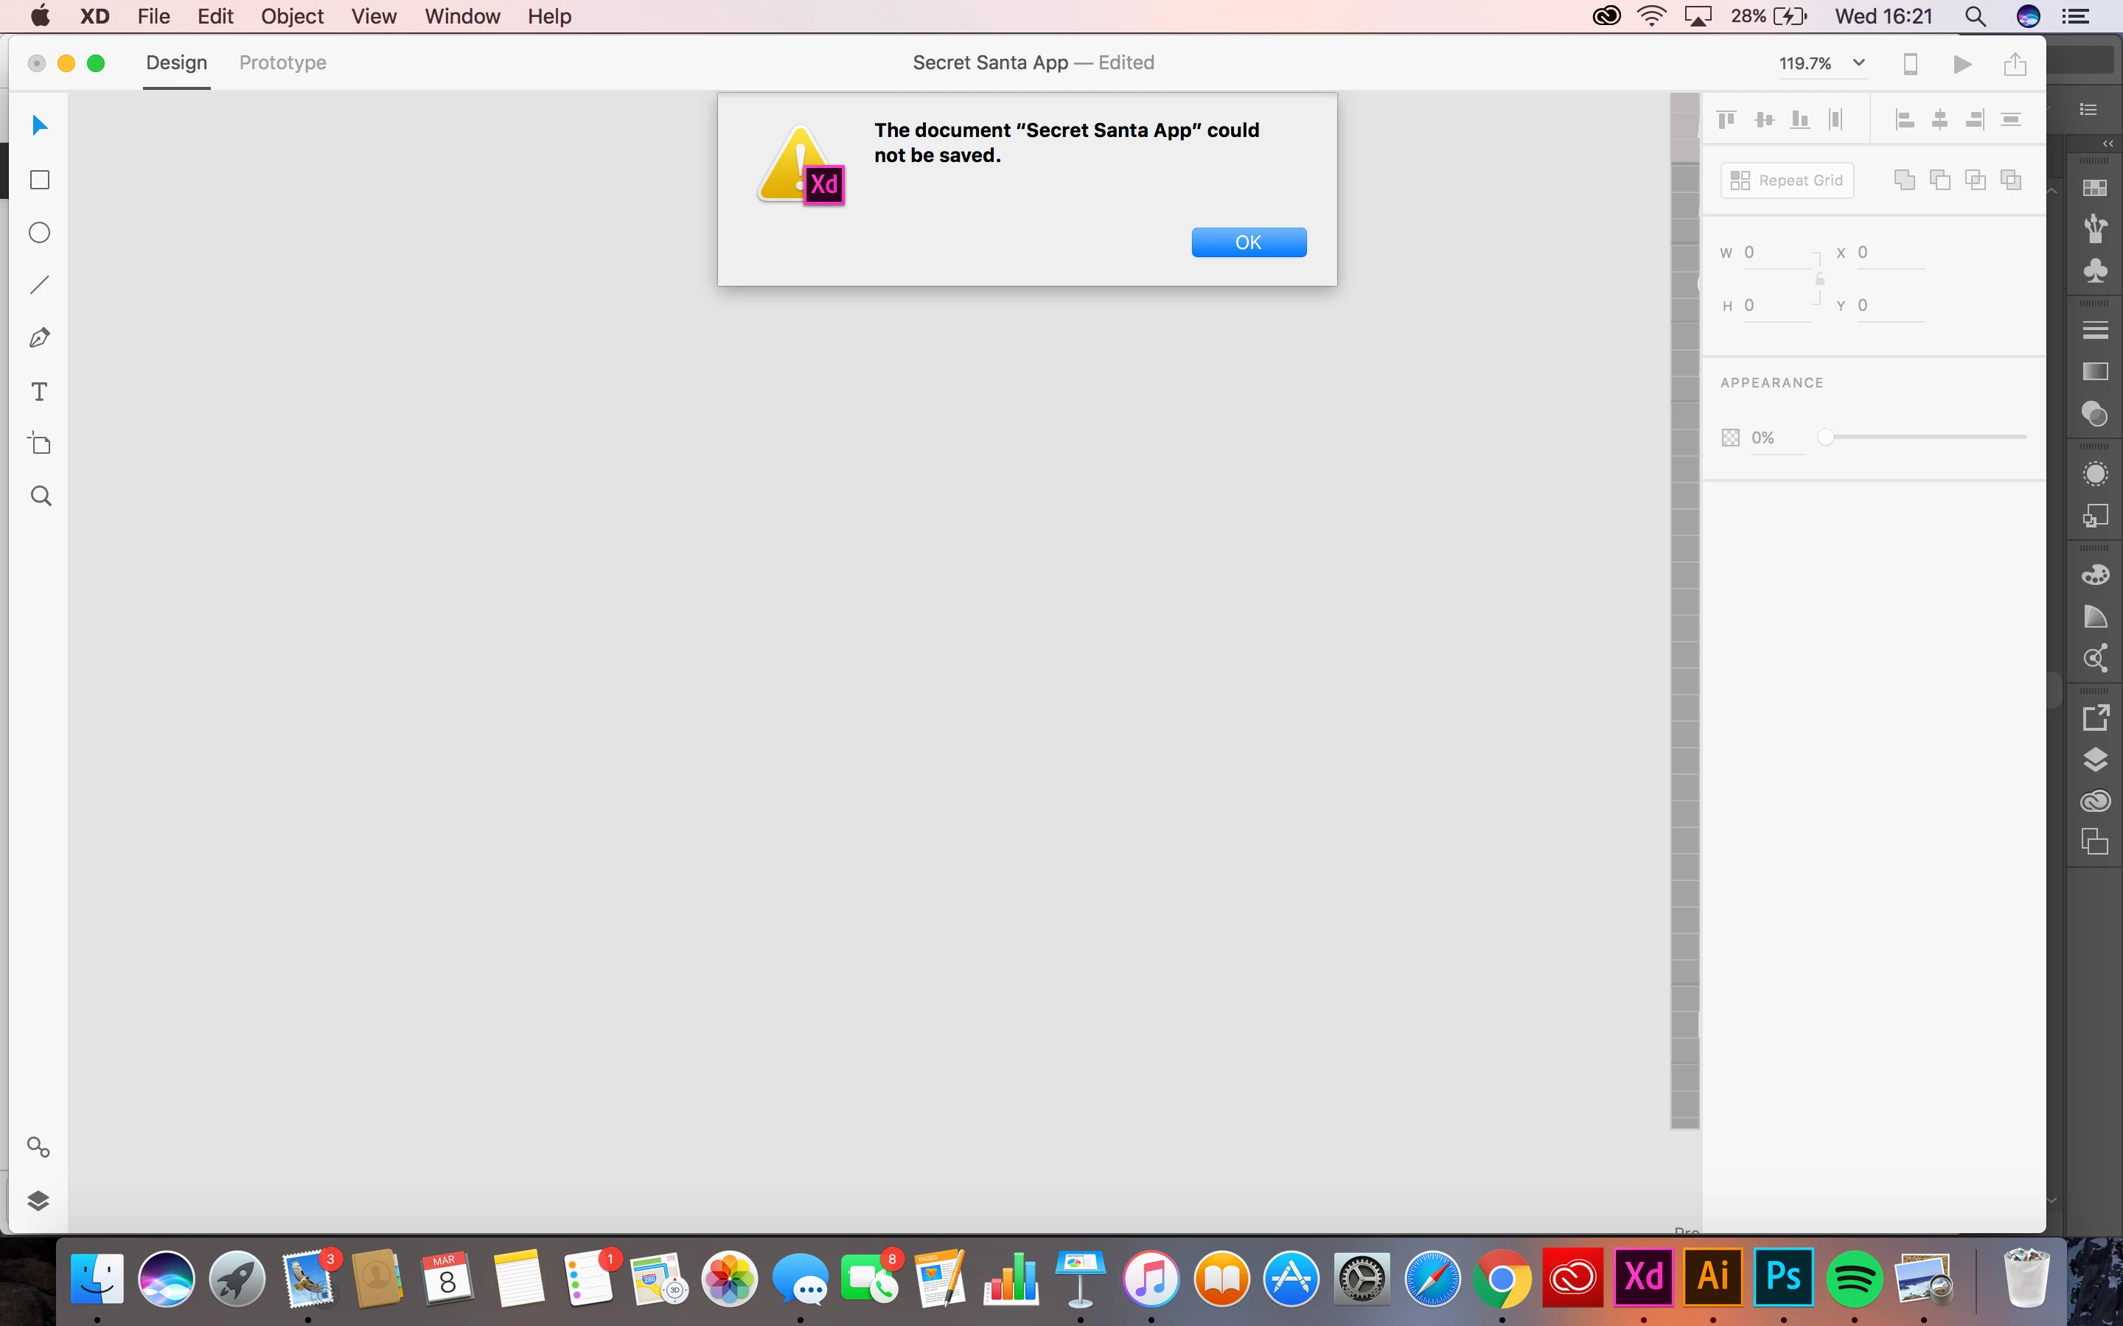Toggle the Layers panel in XD
The height and width of the screenshot is (1326, 2123).
click(x=38, y=1200)
